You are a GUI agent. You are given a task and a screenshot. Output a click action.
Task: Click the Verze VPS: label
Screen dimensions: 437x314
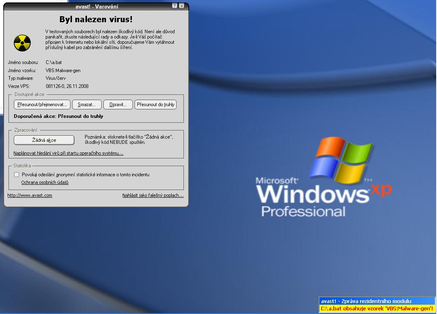(x=19, y=86)
